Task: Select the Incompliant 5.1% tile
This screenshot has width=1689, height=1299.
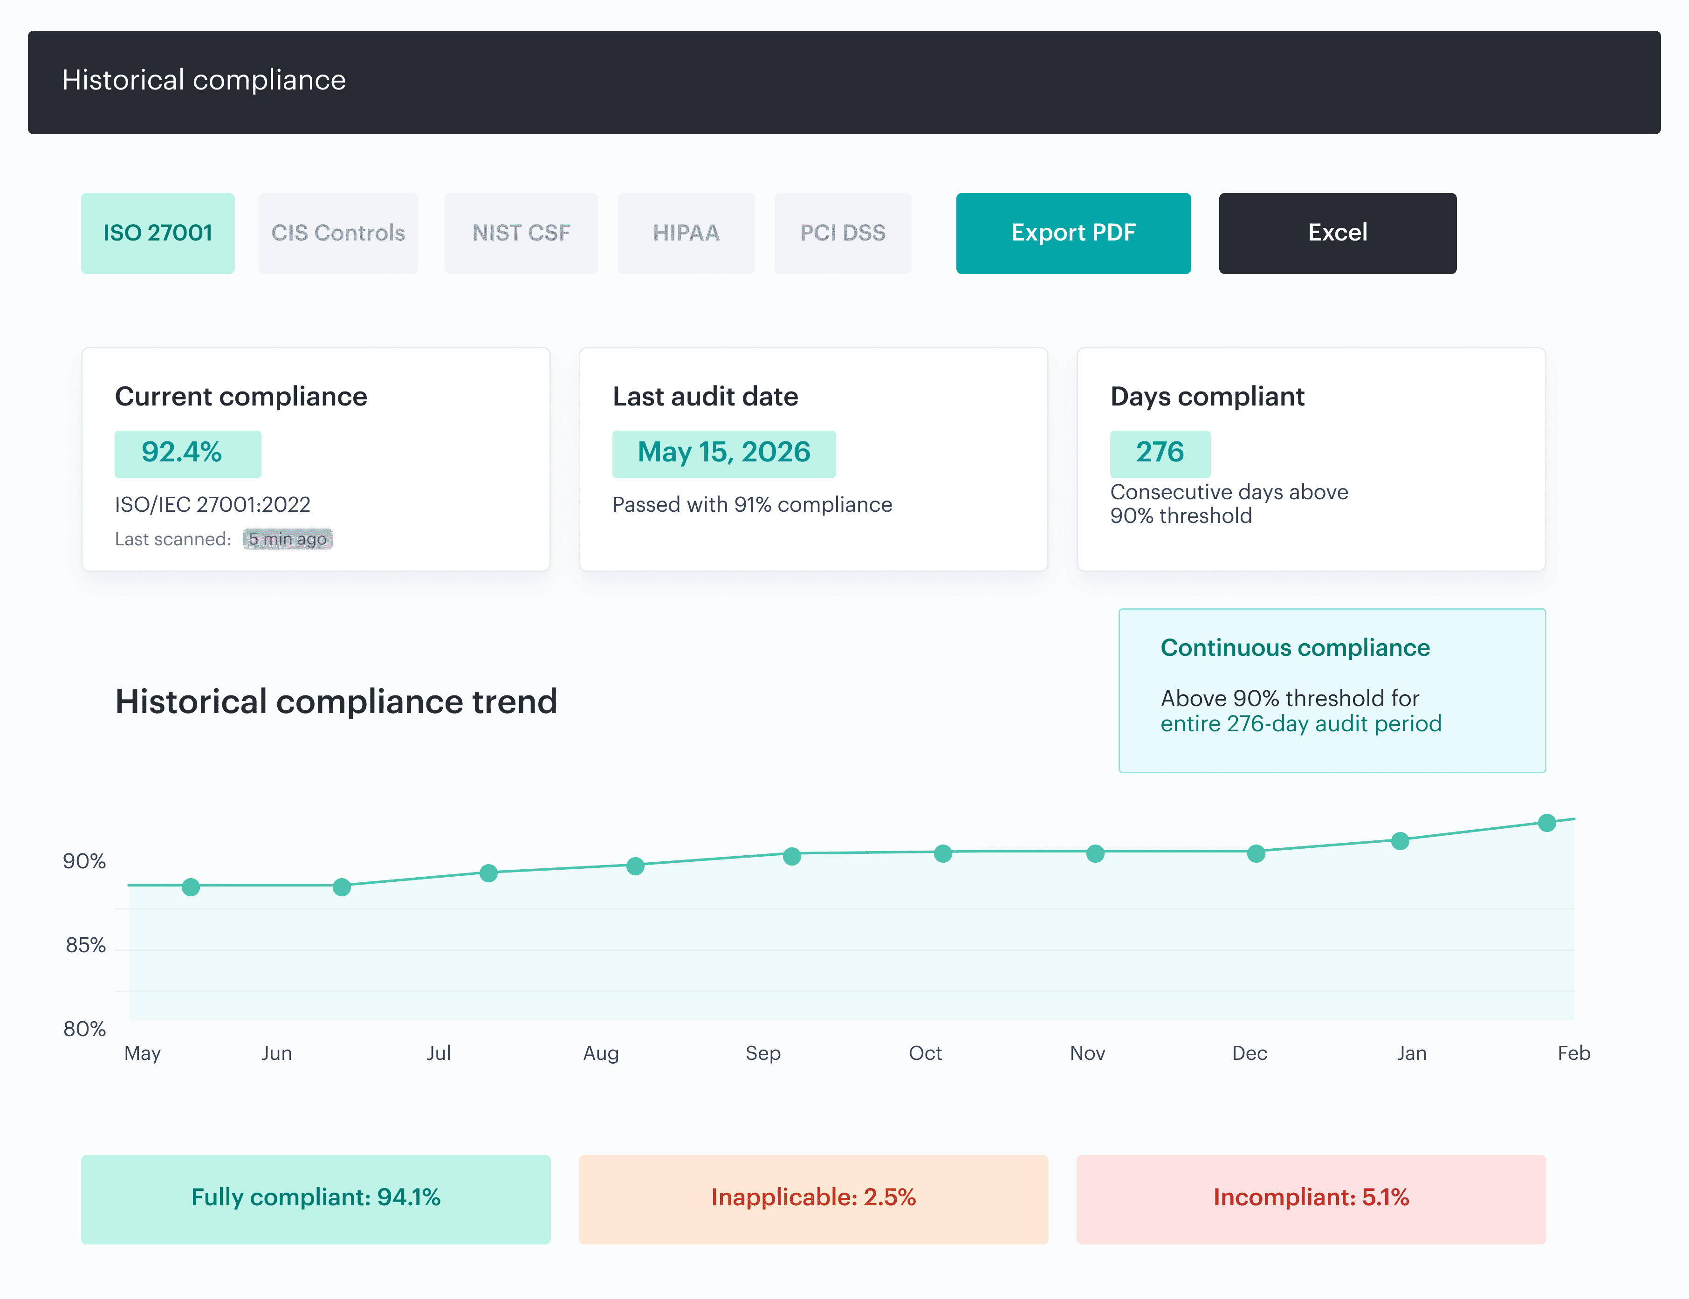Action: click(x=1311, y=1198)
